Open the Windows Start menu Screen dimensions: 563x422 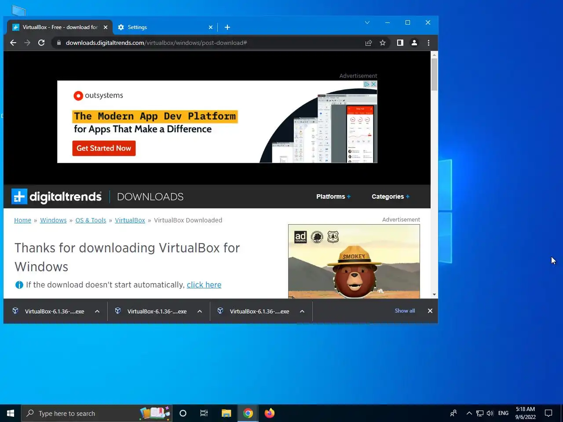pos(11,413)
